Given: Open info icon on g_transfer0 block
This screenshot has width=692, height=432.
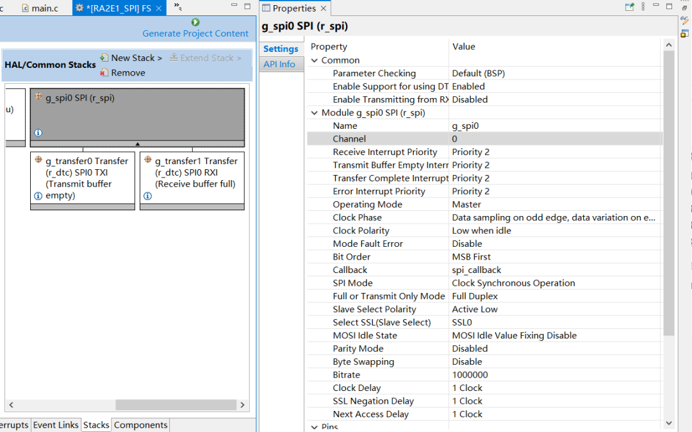Looking at the screenshot, I should point(38,196).
